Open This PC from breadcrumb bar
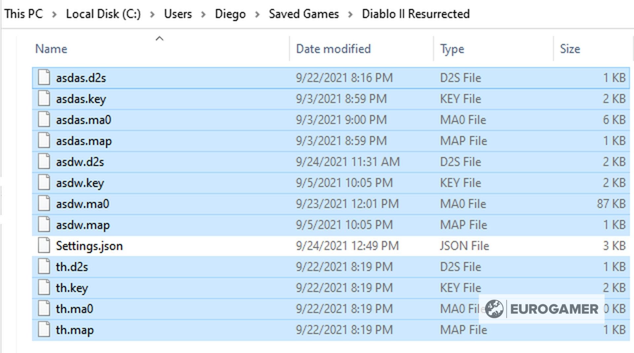This screenshot has width=634, height=353. [24, 14]
